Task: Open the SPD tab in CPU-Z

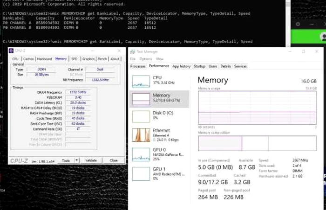Action: coord(75,59)
